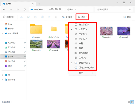Choose 中アイコン from the view menu
The height and width of the screenshot is (105, 135).
[x=82, y=34]
